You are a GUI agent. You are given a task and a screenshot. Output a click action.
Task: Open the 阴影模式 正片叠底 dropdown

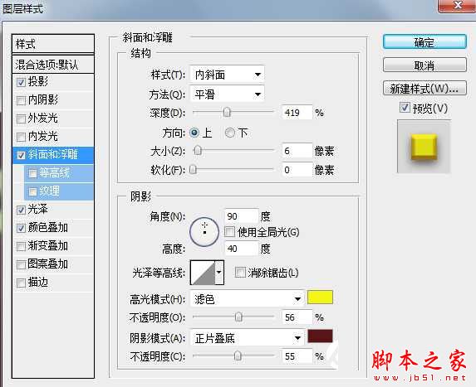[247, 338]
